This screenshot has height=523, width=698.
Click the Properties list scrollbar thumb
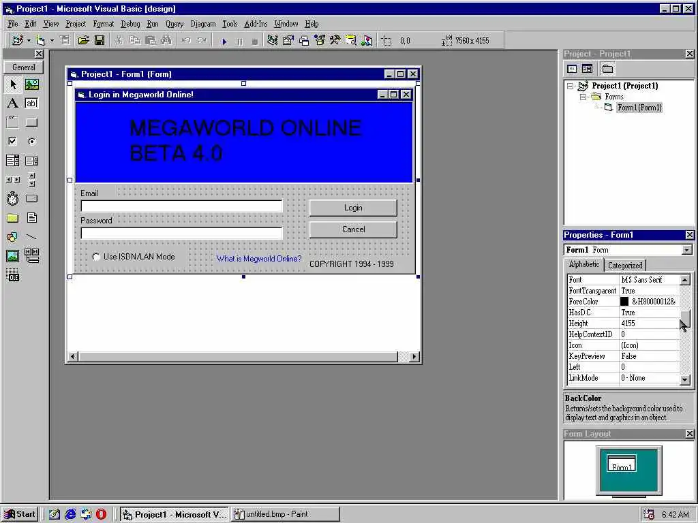click(x=684, y=317)
